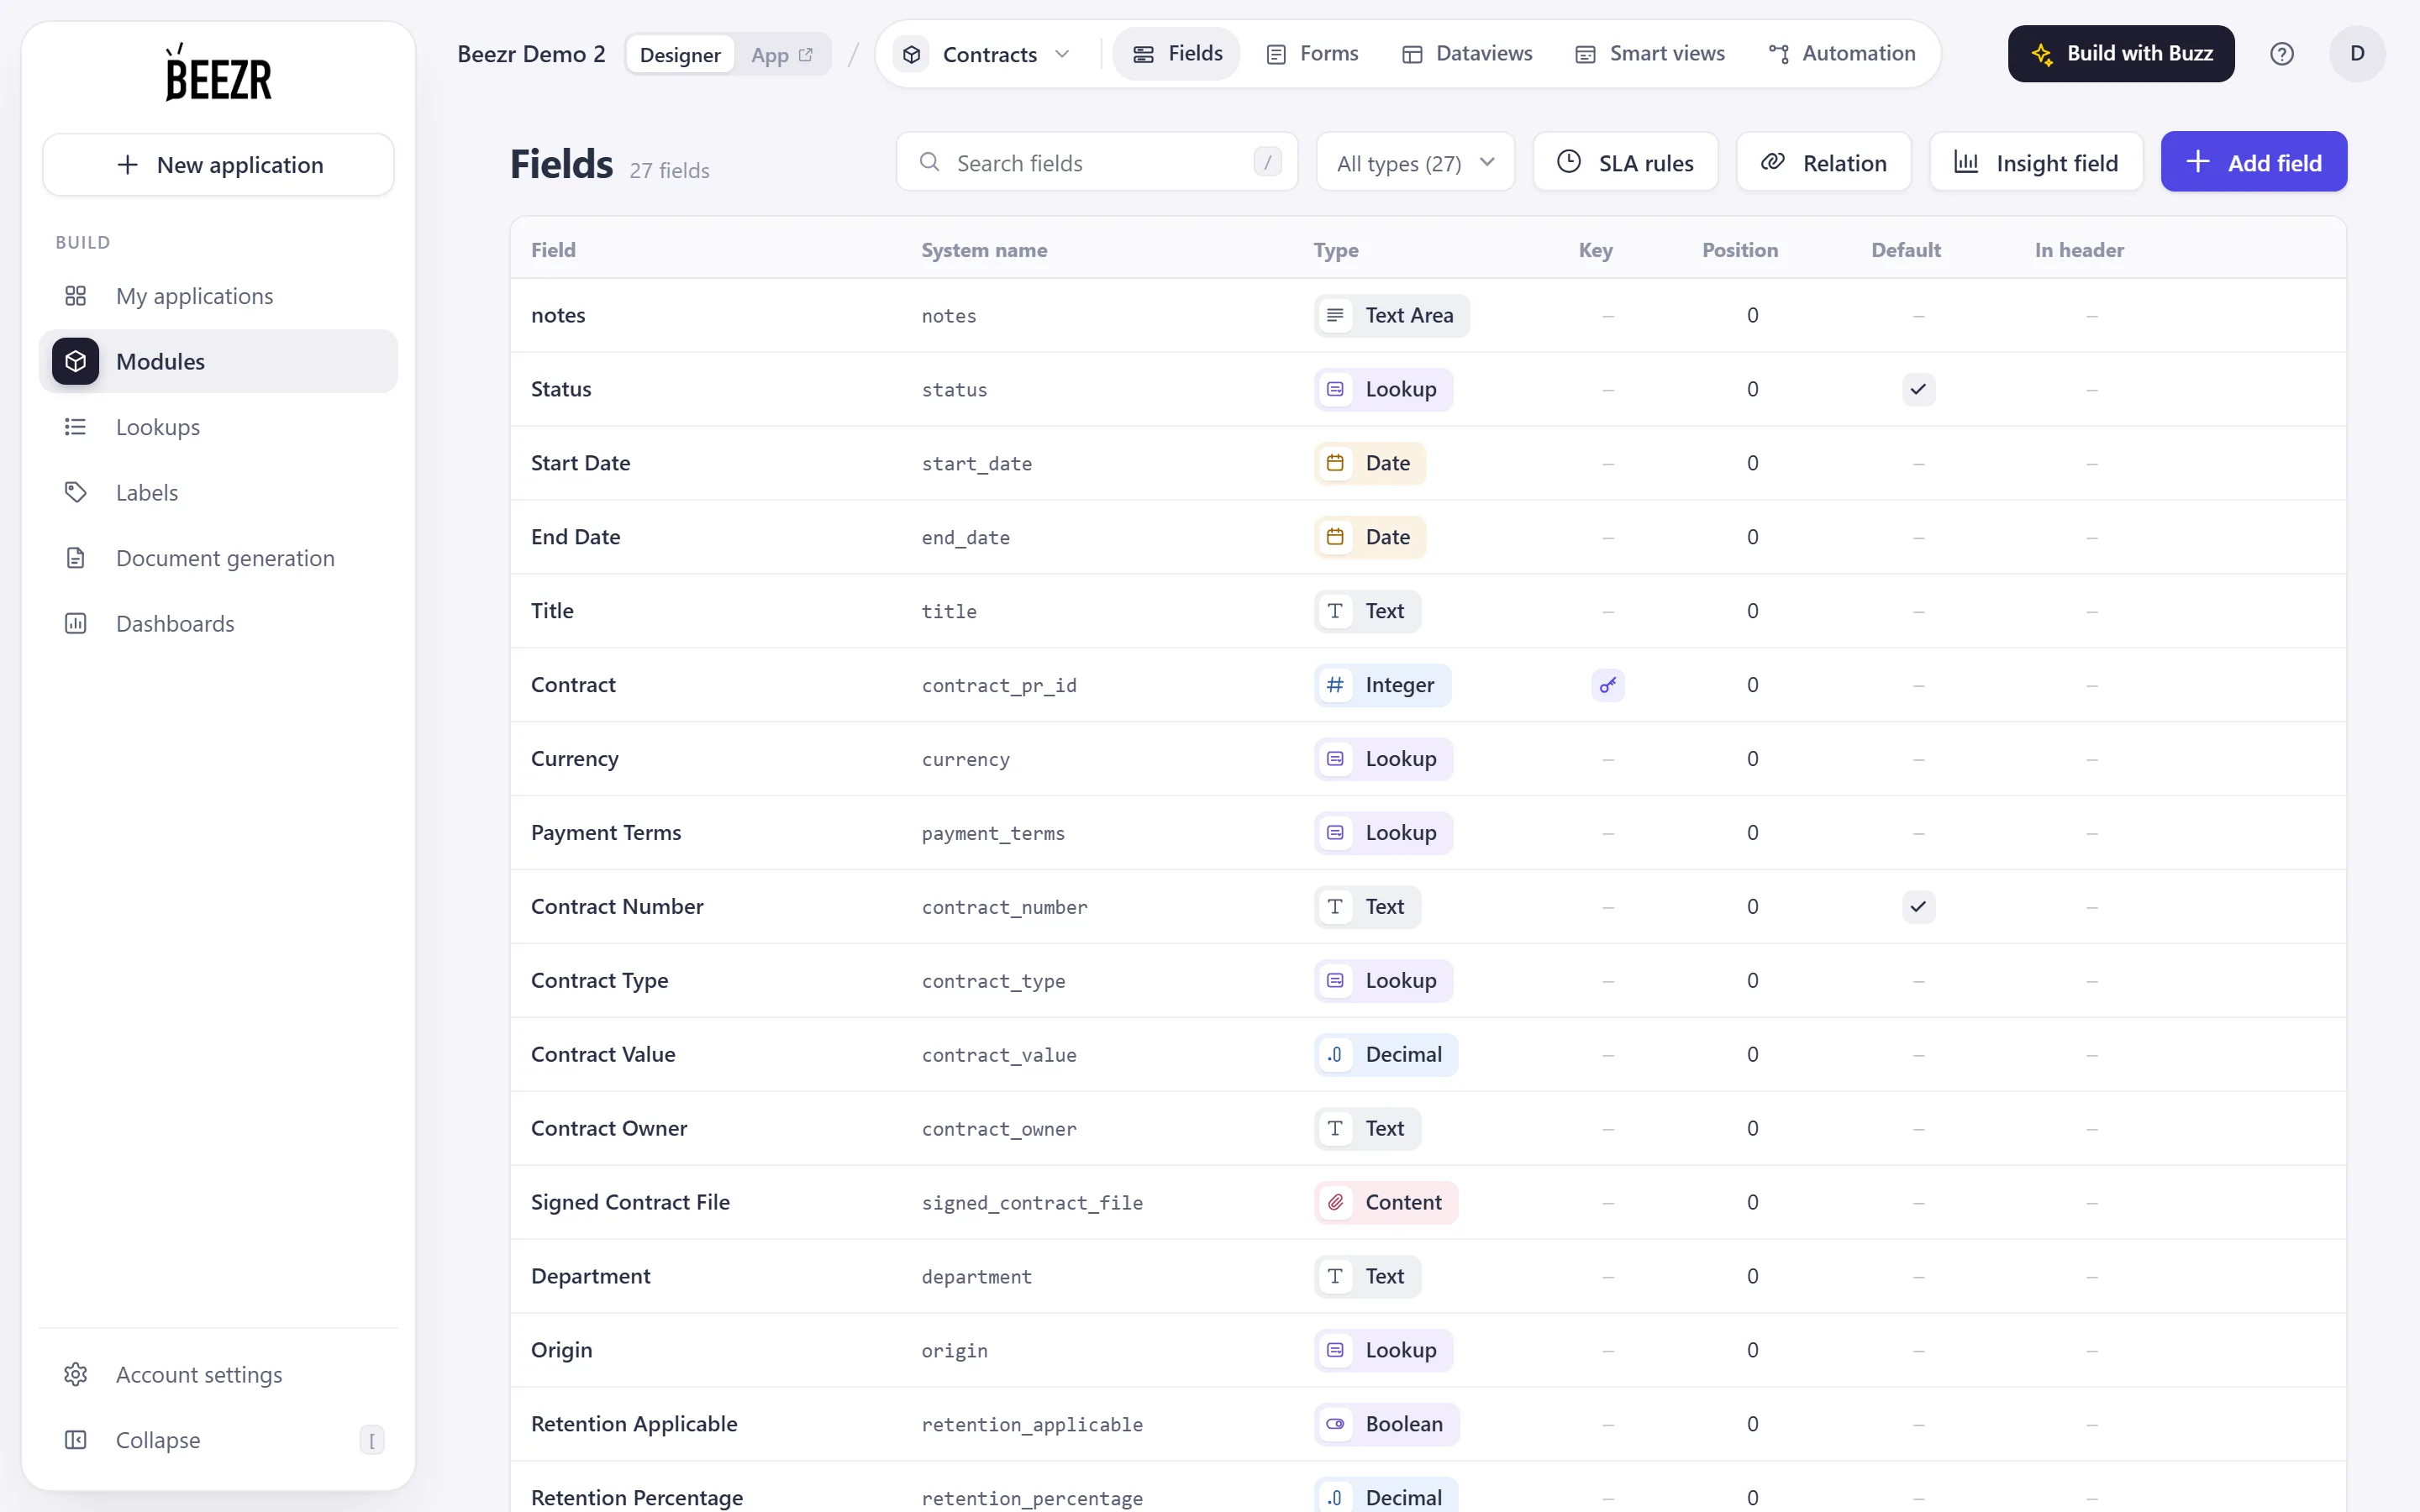Image resolution: width=2420 pixels, height=1512 pixels.
Task: Click the Boolean toggle icon for Retention Applicable
Action: pyautogui.click(x=1335, y=1424)
